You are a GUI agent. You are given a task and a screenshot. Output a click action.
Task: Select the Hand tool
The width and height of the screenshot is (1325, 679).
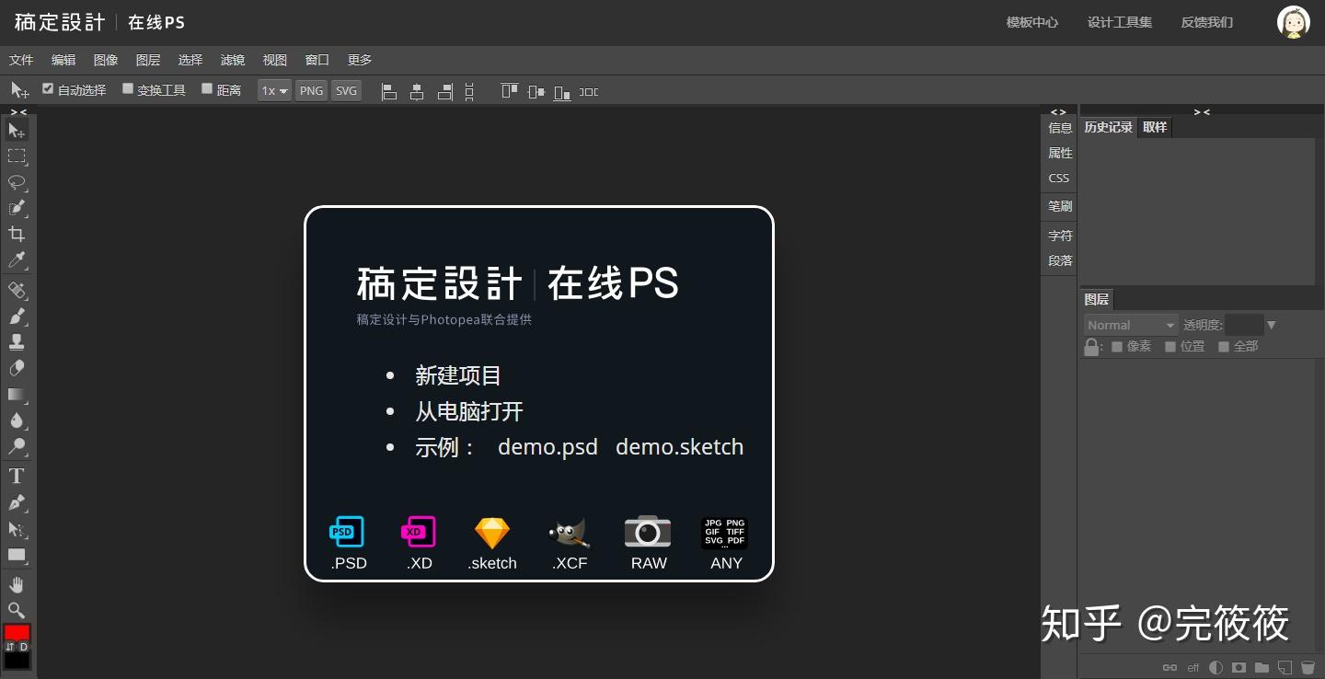(17, 584)
